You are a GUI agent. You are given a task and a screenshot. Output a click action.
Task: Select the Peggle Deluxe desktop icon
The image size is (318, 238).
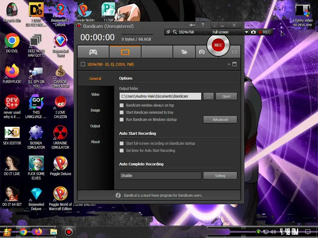point(60,165)
